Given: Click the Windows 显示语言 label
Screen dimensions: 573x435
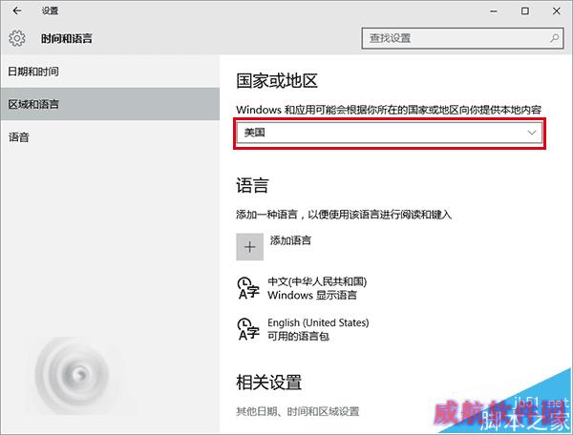Looking at the screenshot, I should 312,295.
